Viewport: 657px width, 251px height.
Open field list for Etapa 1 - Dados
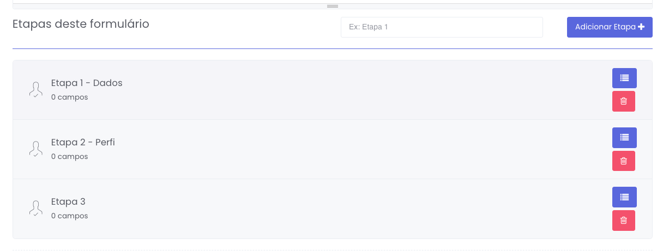tap(624, 78)
